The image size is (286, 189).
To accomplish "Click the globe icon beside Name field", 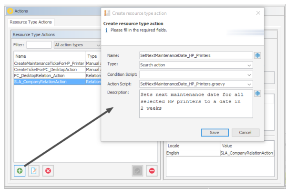I will [x=257, y=55].
